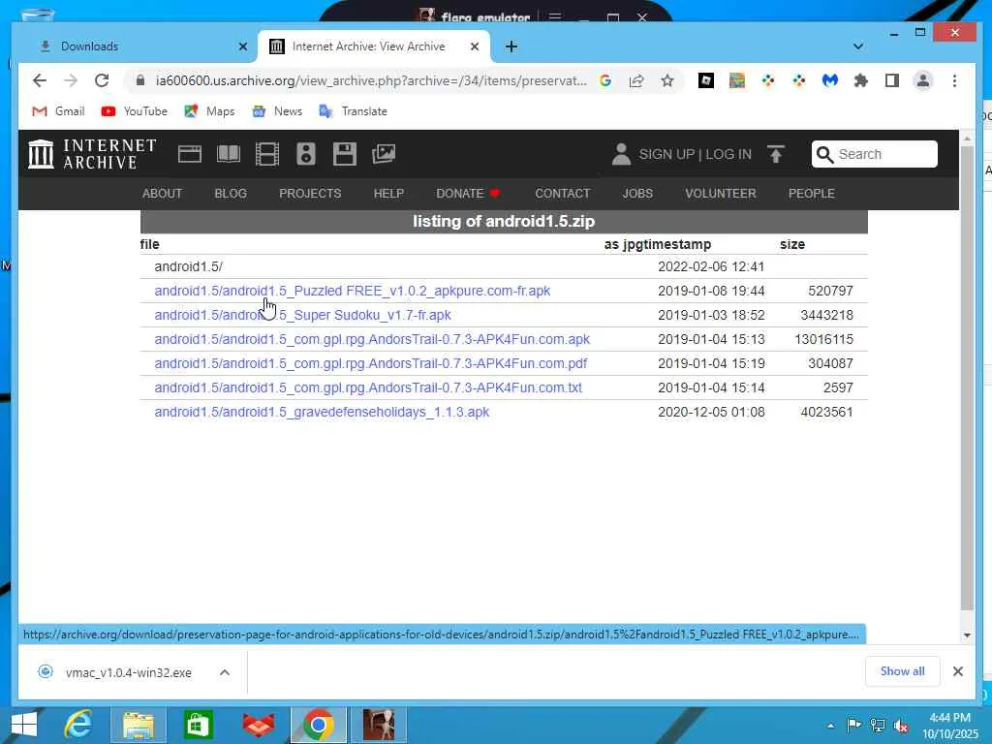Viewport: 992px width, 744px height.
Task: Click the browser forward arrow
Action: pos(70,80)
